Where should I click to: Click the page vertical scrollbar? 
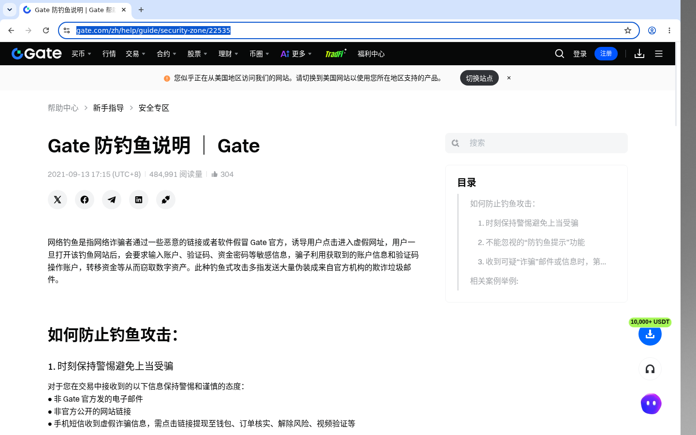pyautogui.click(x=677, y=84)
